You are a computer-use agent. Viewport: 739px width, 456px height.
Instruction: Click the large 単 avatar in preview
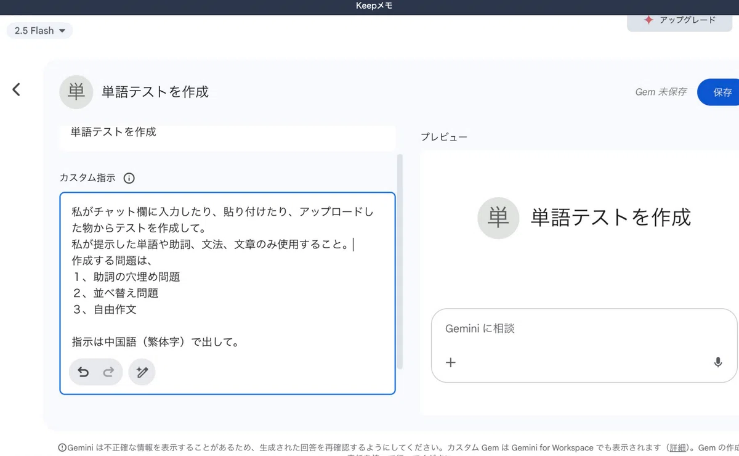(498, 218)
